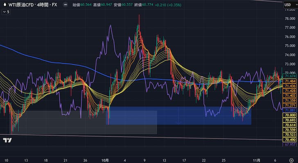Click the 10月 label on time axis

point(105,160)
